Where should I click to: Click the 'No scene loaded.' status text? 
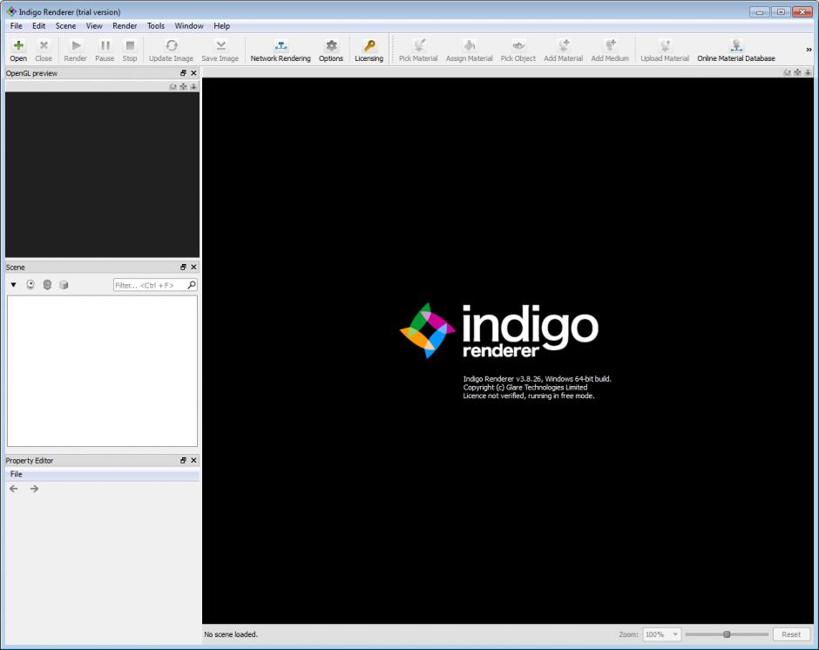231,634
